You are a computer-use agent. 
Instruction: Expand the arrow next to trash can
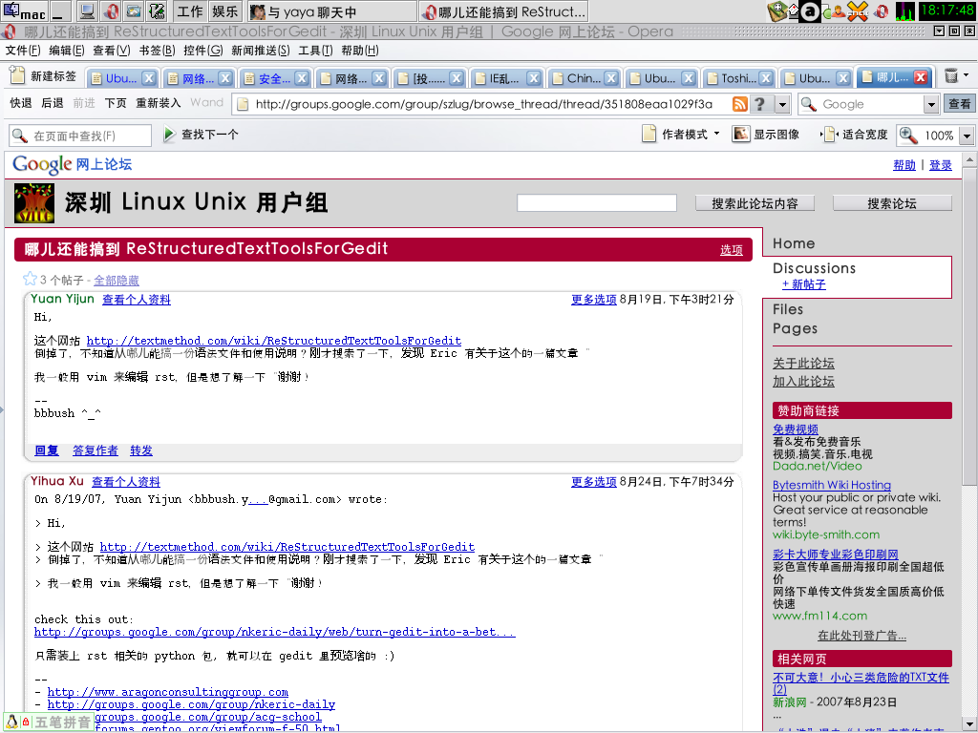967,74
